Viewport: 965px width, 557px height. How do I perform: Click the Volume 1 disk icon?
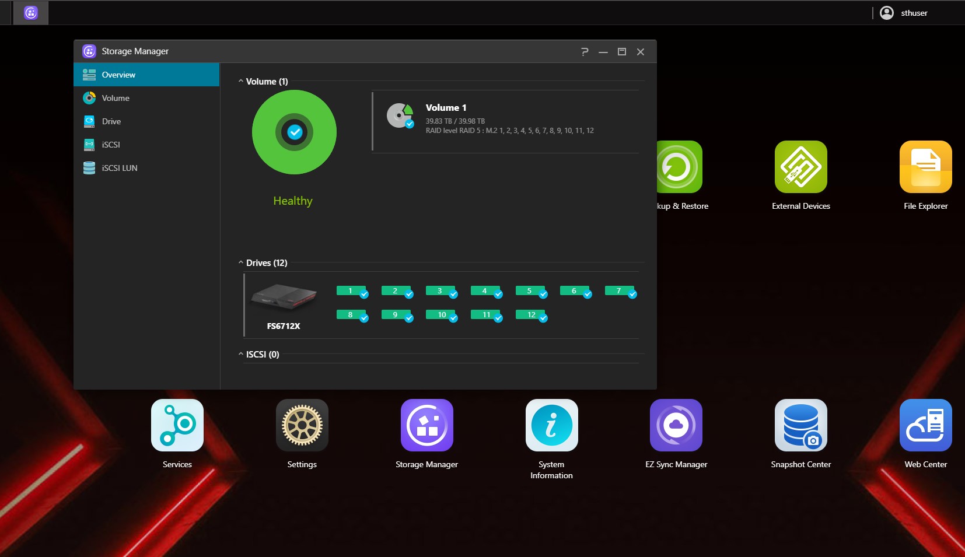click(x=400, y=115)
